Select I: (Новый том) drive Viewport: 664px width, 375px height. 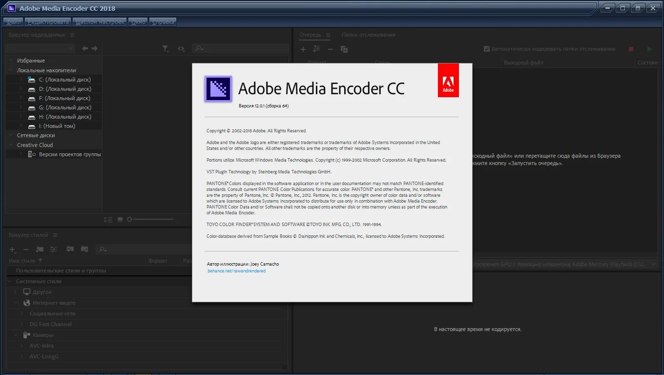click(57, 126)
